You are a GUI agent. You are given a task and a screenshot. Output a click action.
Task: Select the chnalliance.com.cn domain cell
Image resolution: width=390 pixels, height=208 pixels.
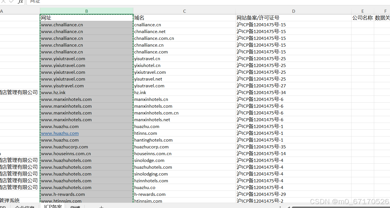tap(185, 38)
